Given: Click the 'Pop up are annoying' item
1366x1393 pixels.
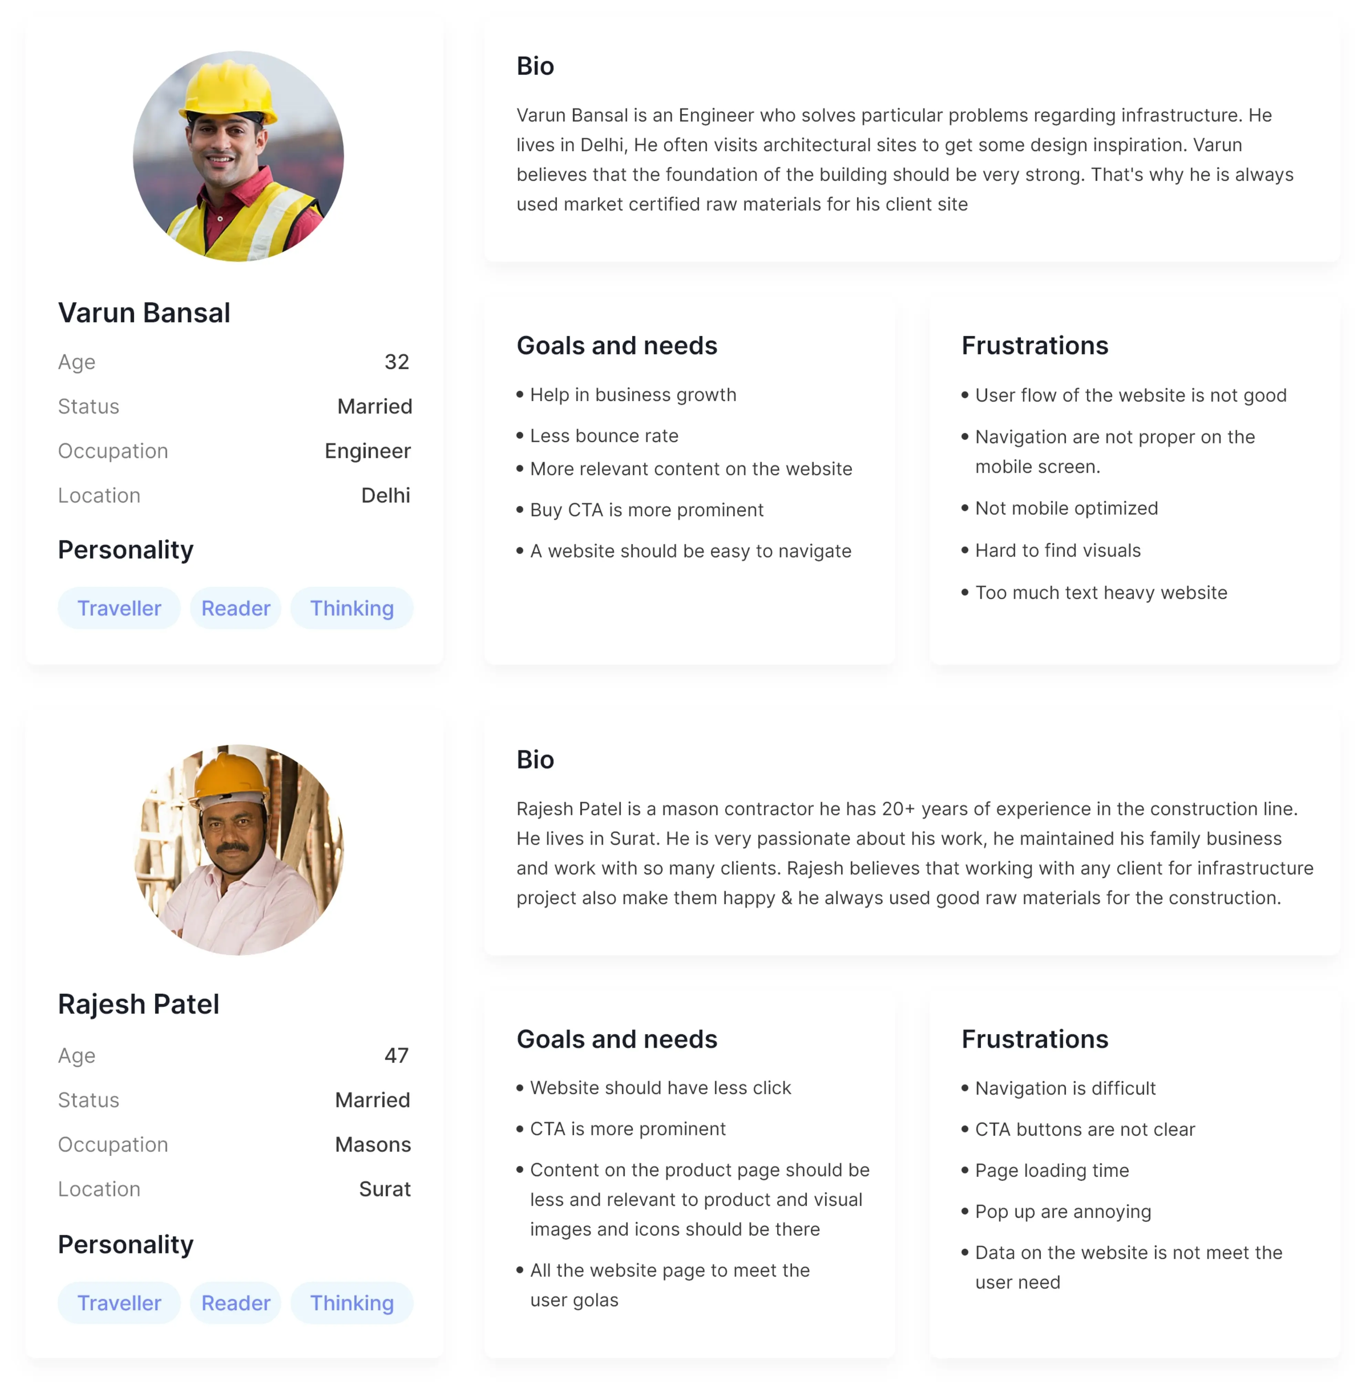Looking at the screenshot, I should [1056, 1212].
